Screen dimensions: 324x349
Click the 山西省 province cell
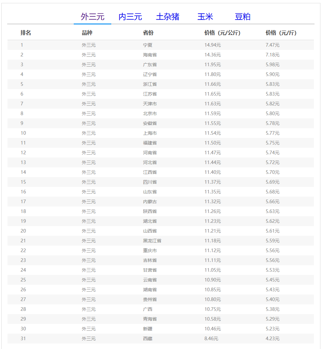pyautogui.click(x=150, y=231)
